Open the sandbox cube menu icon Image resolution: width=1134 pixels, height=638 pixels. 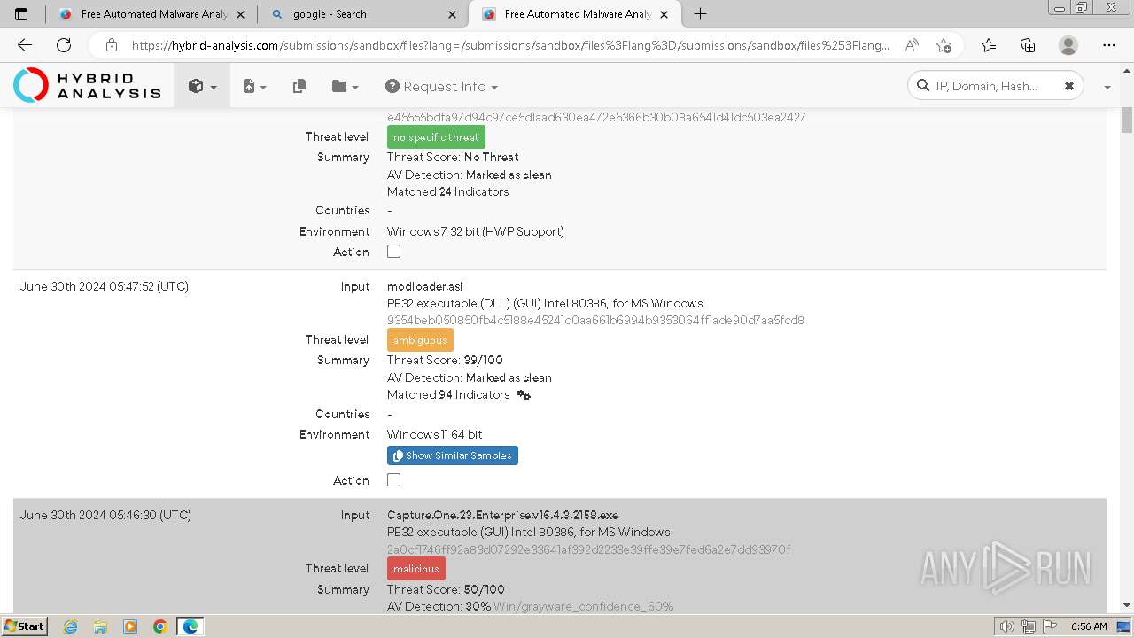tap(201, 86)
